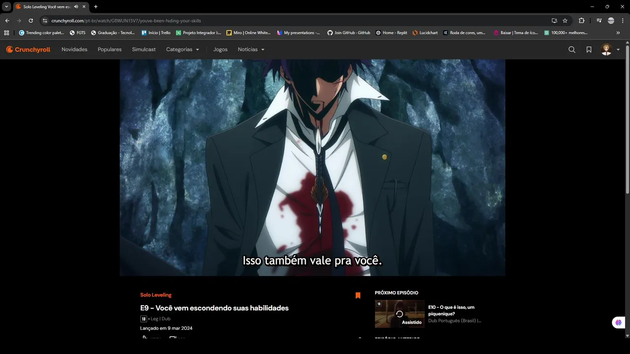Open a new browser tab

[x=95, y=7]
